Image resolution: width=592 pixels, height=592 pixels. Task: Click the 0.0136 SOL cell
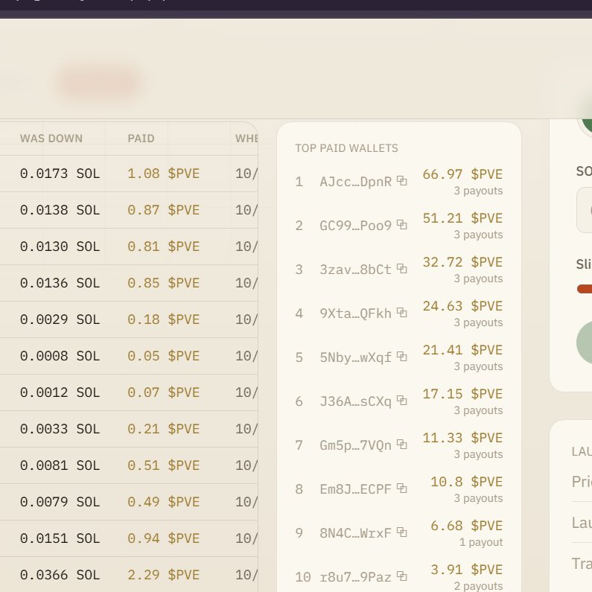coord(60,283)
